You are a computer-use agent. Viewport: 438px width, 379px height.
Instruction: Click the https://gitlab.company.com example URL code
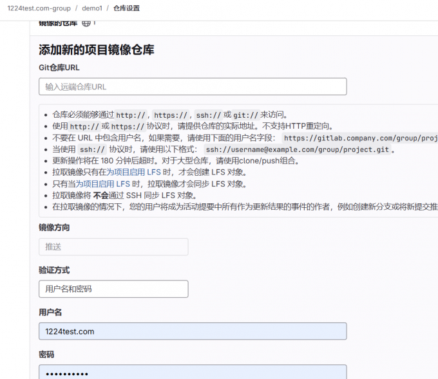361,138
